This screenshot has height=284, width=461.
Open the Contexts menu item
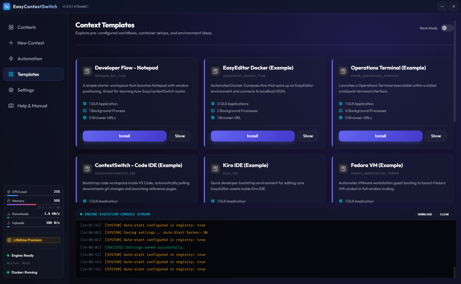click(x=33, y=27)
